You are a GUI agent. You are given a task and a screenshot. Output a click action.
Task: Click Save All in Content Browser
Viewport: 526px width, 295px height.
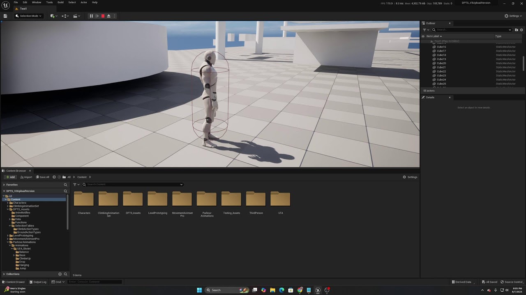(x=43, y=177)
